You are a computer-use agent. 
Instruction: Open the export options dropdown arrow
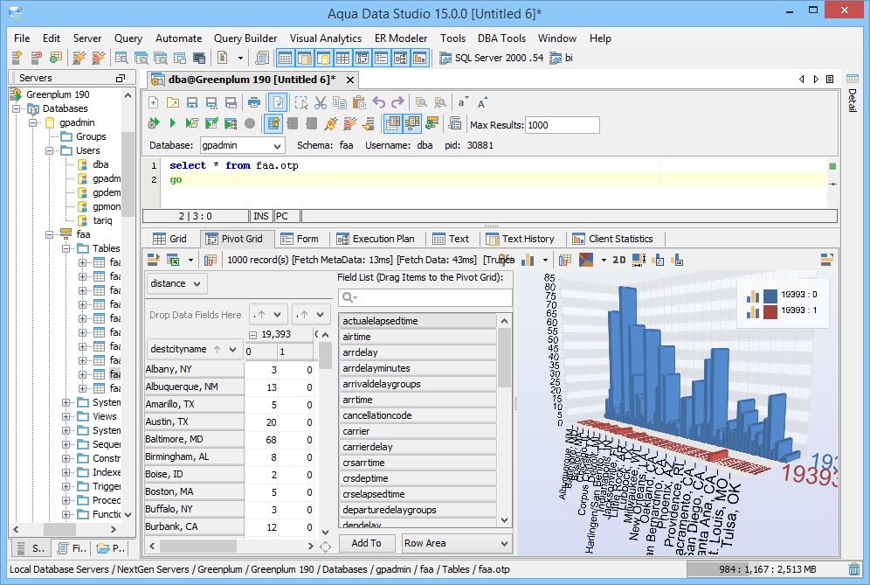coord(191,260)
